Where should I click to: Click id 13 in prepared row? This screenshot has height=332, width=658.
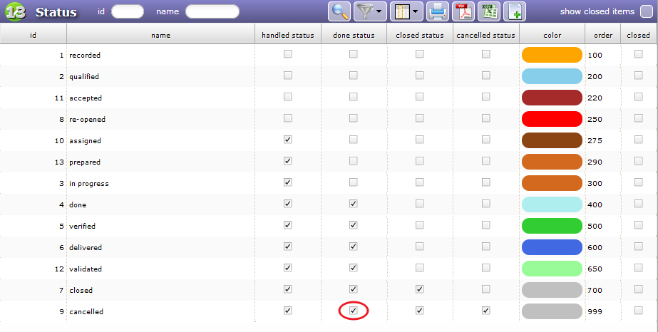[59, 162]
